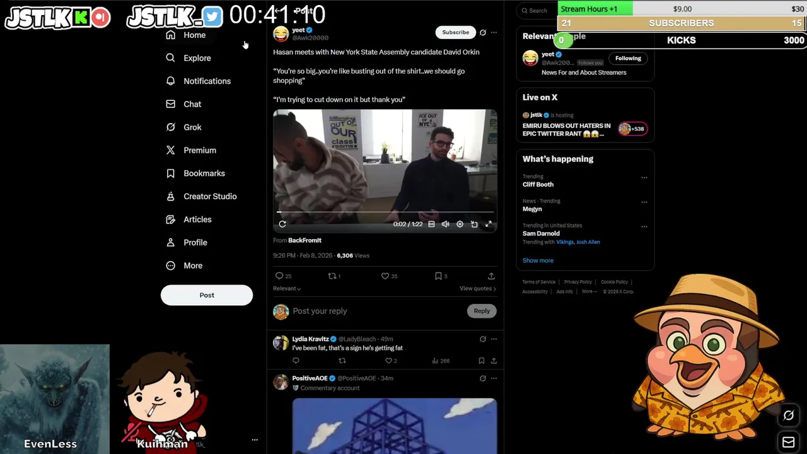Click the reply icon with 25 replies
Viewport: 807px width, 454px height.
279,276
